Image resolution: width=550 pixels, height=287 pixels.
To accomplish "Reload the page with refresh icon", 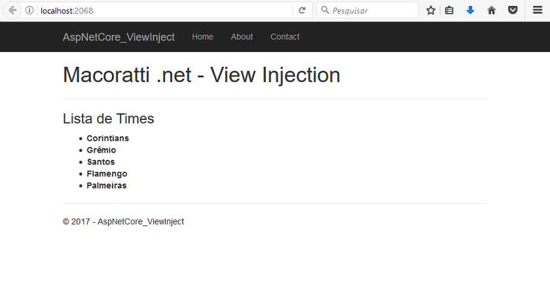I will [302, 10].
